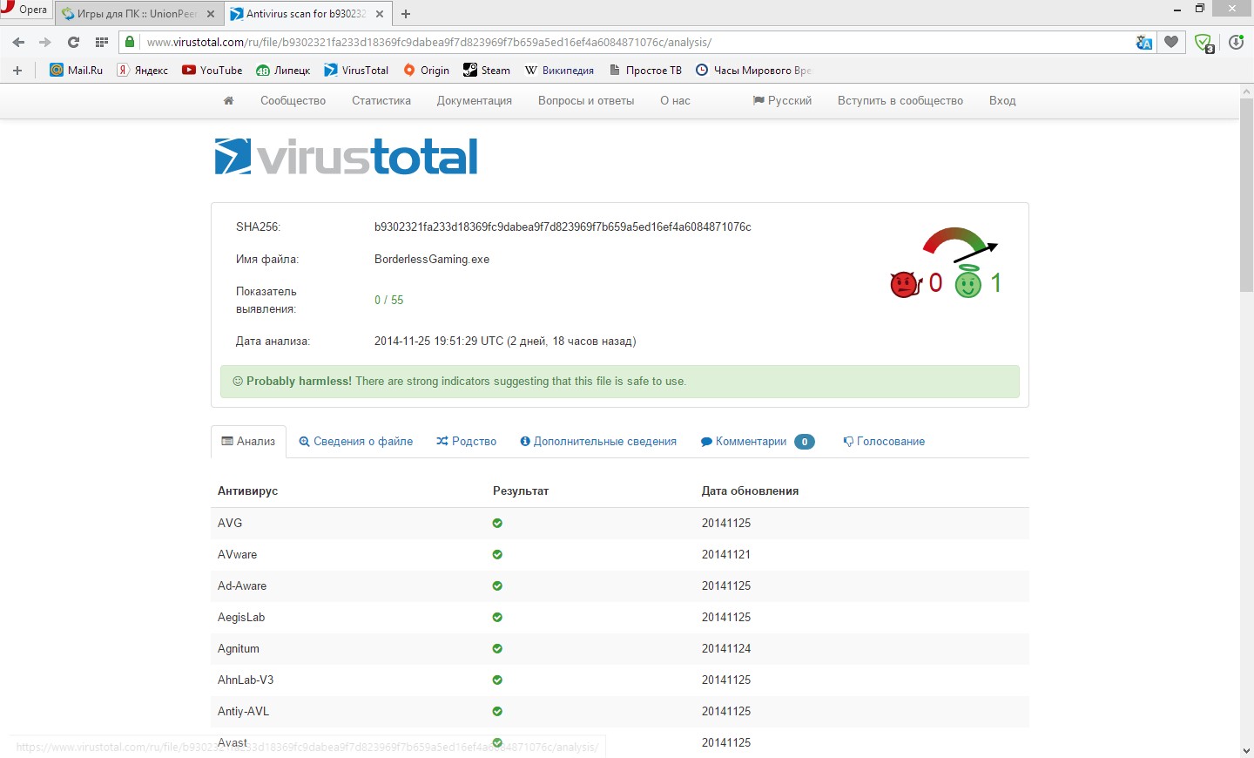Open Вопросы и ответы page
1254x758 pixels.
click(586, 100)
